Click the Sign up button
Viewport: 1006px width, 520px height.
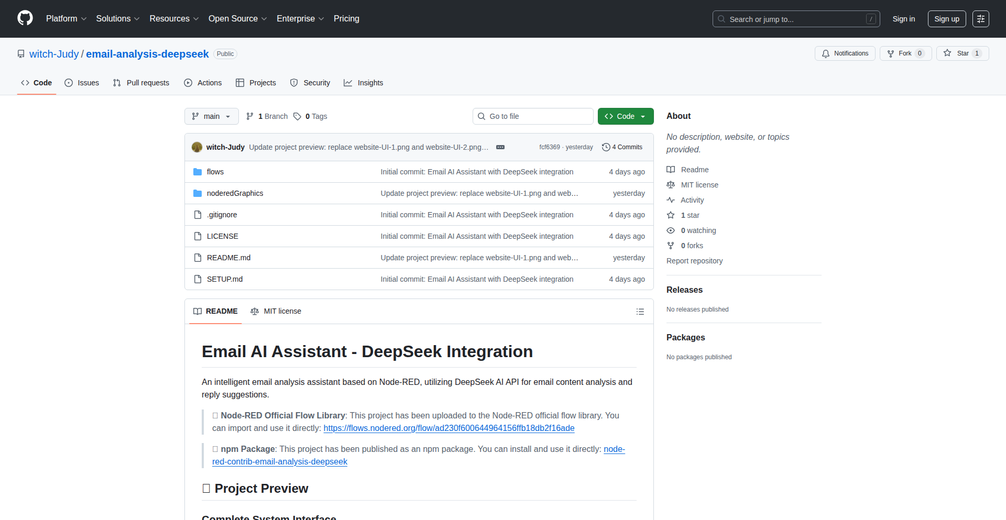tap(946, 19)
